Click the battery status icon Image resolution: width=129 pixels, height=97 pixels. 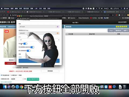(x=107, y=9)
